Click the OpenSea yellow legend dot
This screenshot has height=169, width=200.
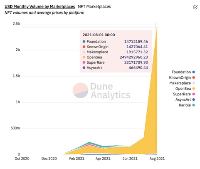[x=194, y=89]
